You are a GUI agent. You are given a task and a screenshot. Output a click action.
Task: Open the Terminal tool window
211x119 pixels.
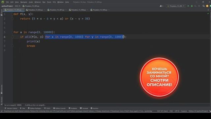[84, 108]
